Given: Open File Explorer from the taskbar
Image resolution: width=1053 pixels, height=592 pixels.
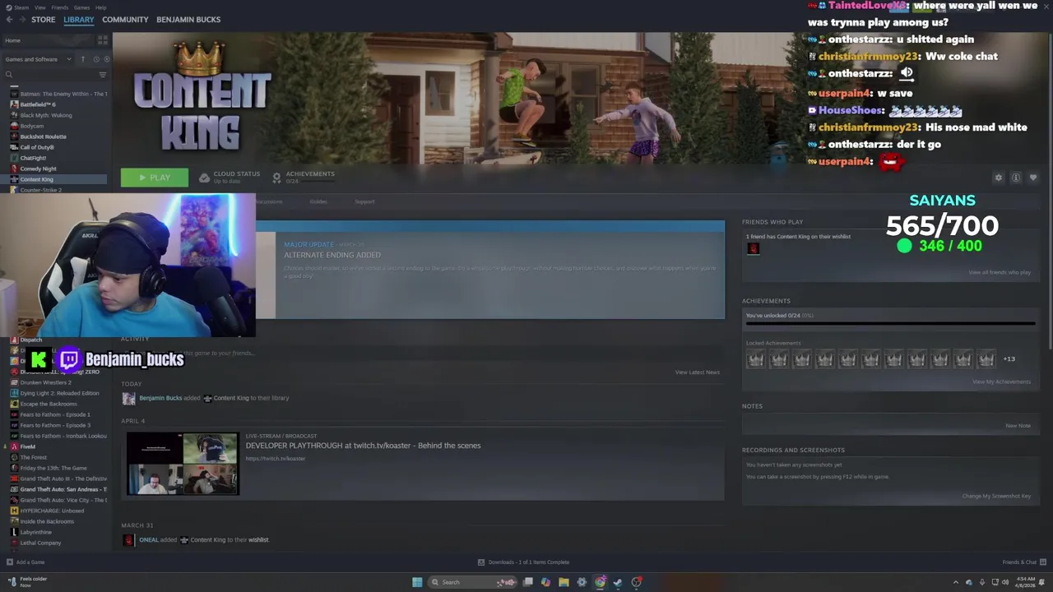Looking at the screenshot, I should 564,582.
